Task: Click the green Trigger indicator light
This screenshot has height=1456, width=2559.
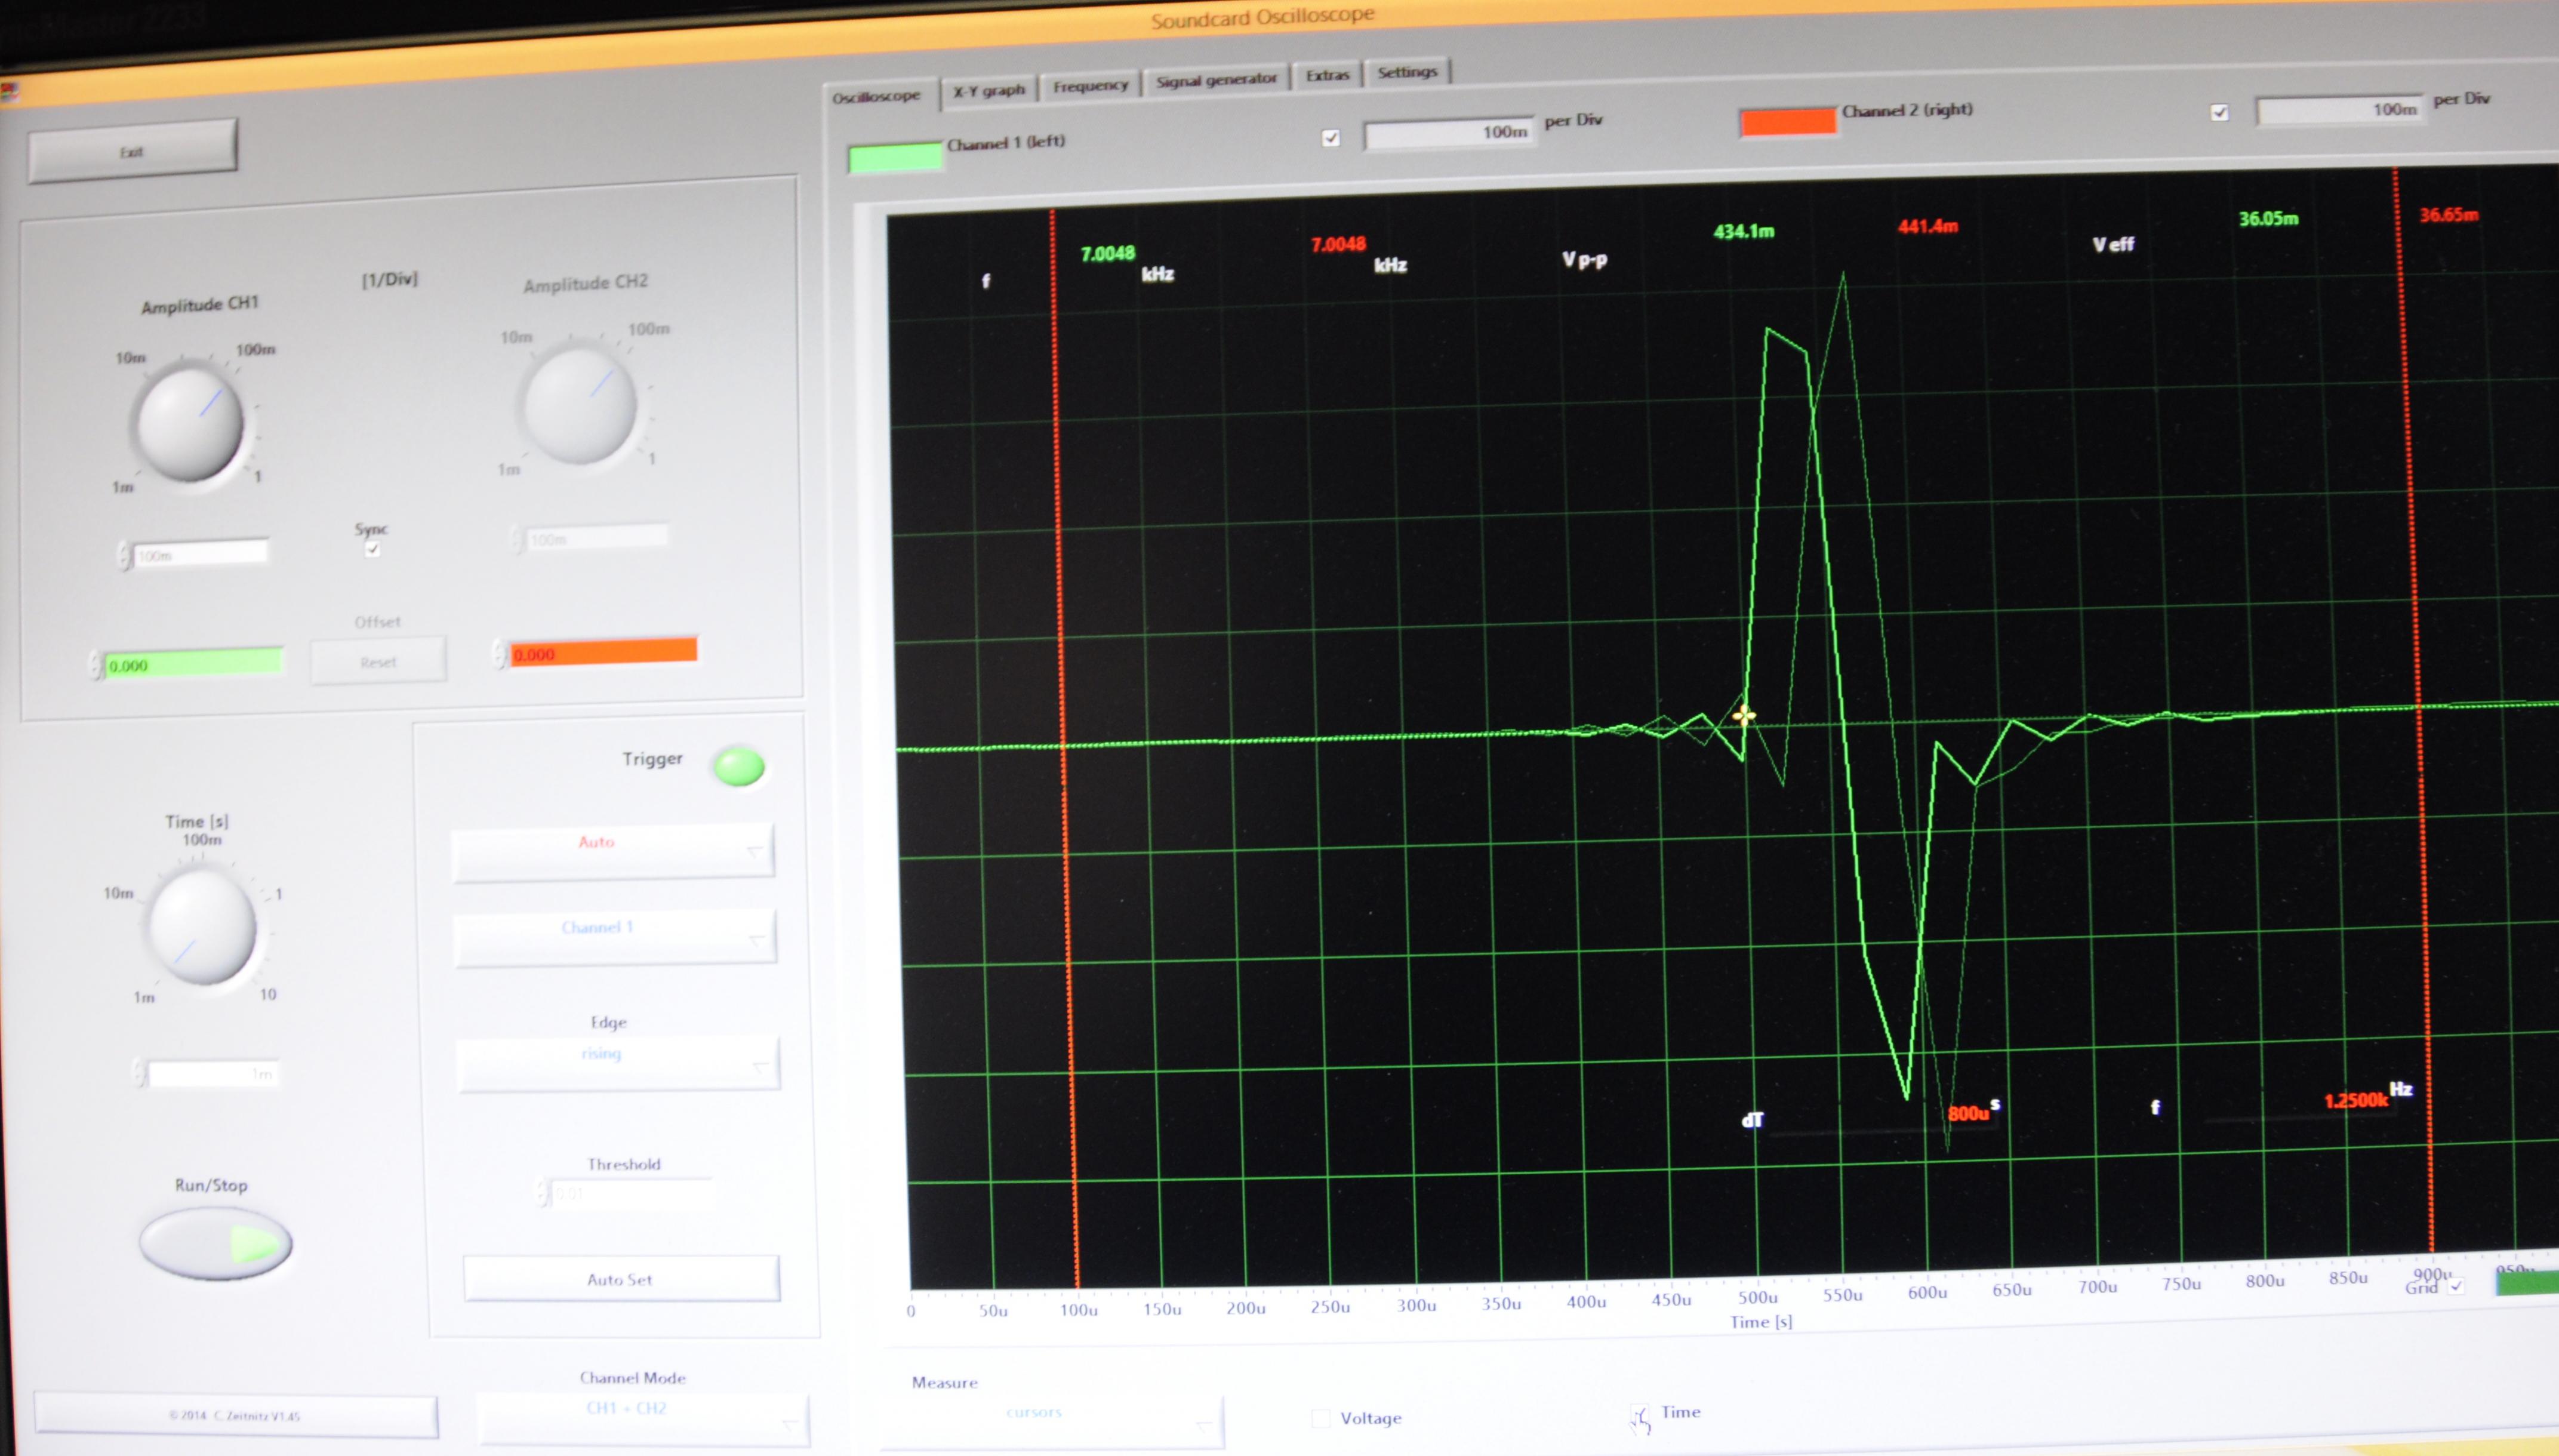Action: tap(739, 767)
